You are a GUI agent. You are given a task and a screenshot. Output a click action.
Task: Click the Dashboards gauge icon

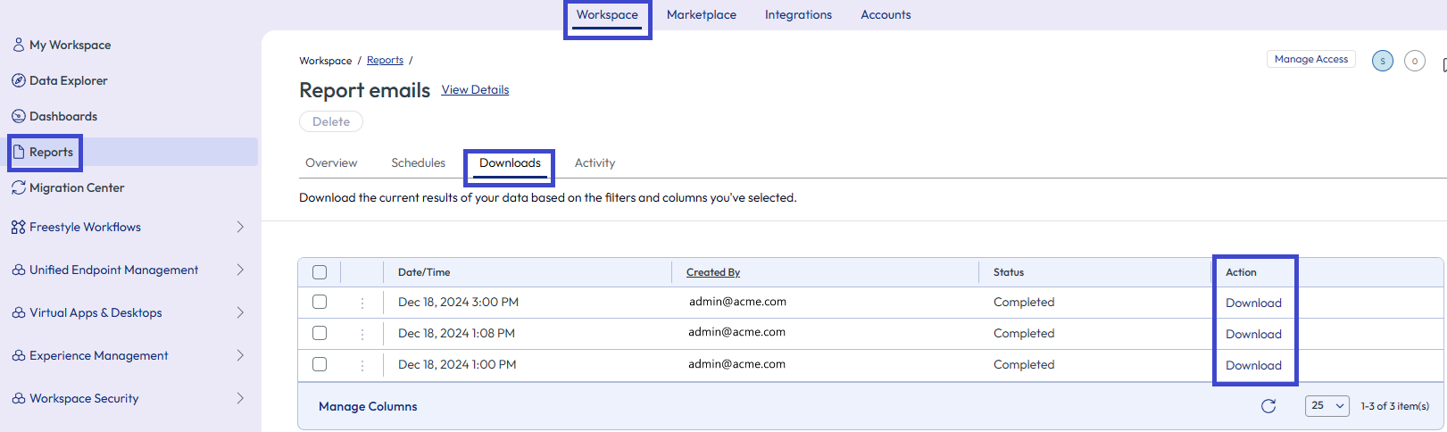[x=18, y=116]
